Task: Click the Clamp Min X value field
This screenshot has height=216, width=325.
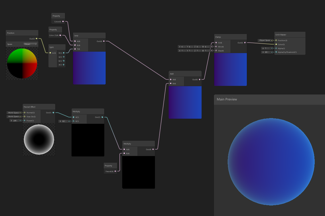Action: [182, 47]
